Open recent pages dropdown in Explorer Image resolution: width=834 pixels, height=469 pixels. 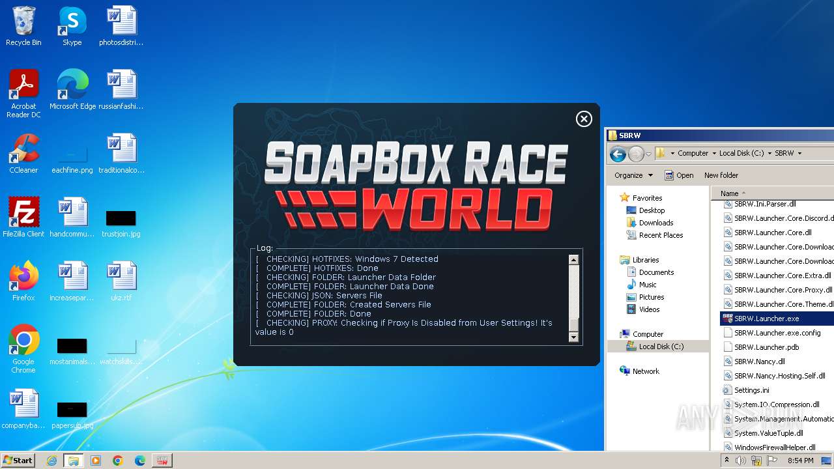click(648, 154)
